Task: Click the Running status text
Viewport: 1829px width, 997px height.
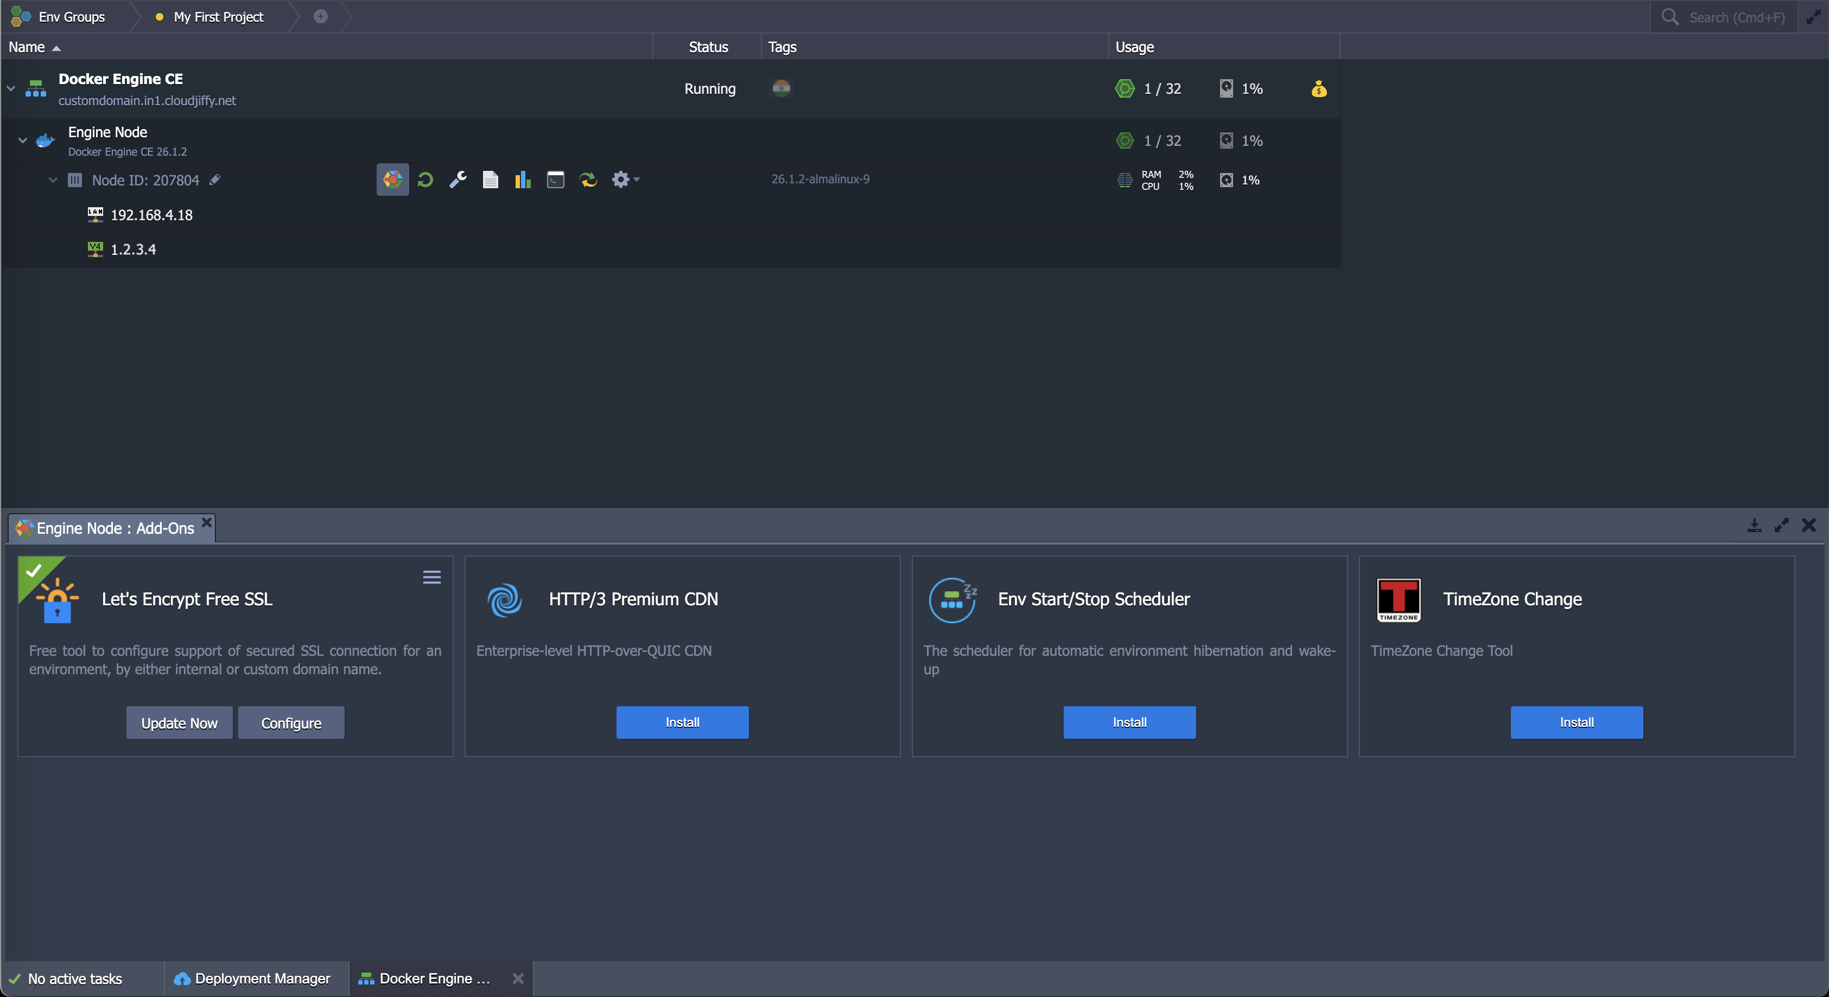Action: [710, 89]
